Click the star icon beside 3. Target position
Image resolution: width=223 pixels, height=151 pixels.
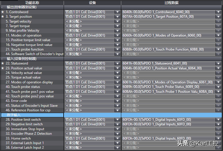(3, 17)
